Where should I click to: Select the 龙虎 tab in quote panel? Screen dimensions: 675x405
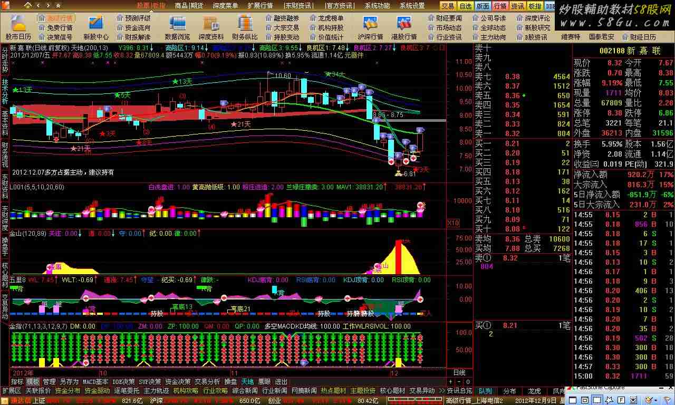click(535, 391)
